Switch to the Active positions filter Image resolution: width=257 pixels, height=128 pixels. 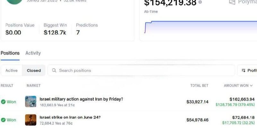pyautogui.click(x=12, y=70)
